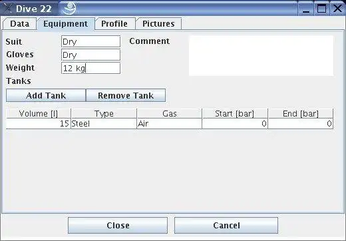
Task: Select the Start pressure cell showing 0
Action: [235, 124]
